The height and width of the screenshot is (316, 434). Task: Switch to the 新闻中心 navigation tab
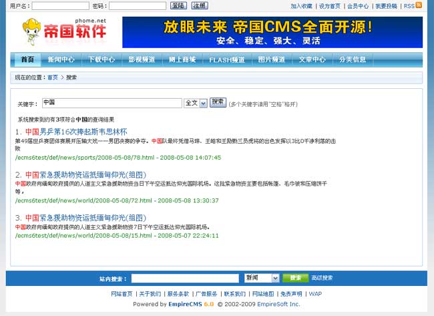(x=61, y=59)
